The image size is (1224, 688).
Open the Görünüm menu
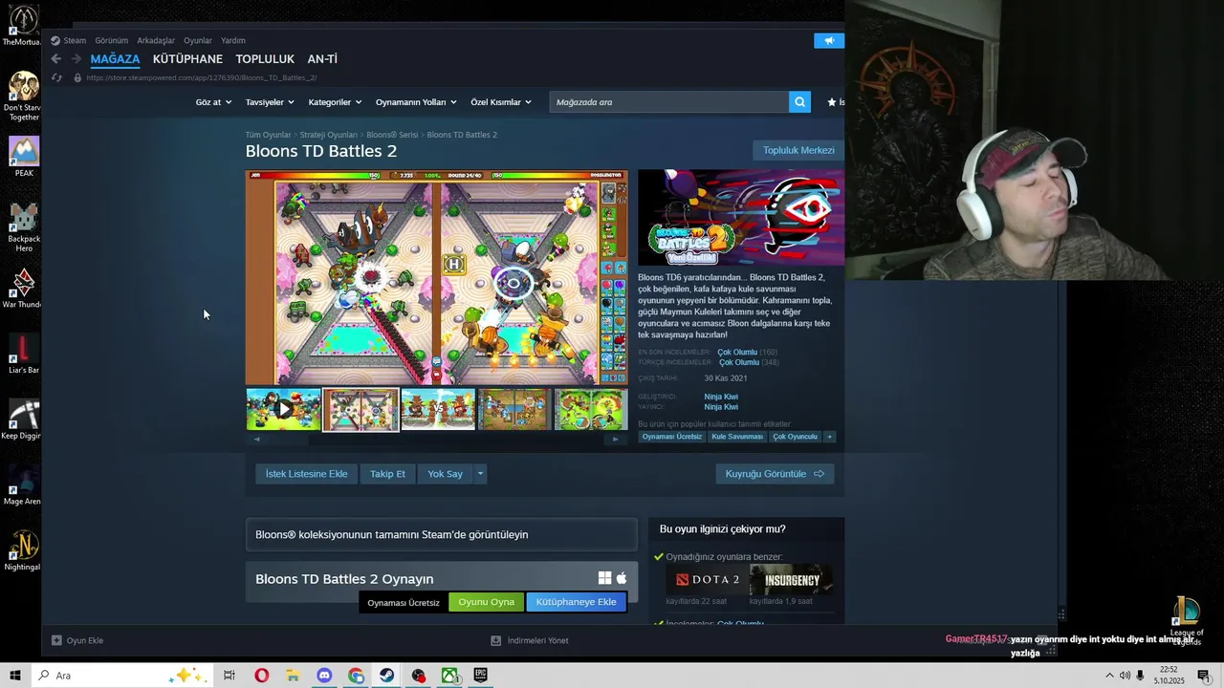111,40
